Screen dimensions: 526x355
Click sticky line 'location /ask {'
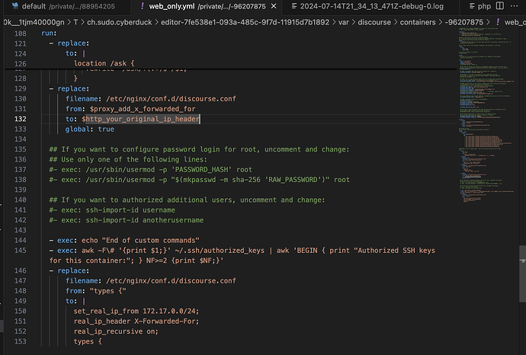point(104,63)
